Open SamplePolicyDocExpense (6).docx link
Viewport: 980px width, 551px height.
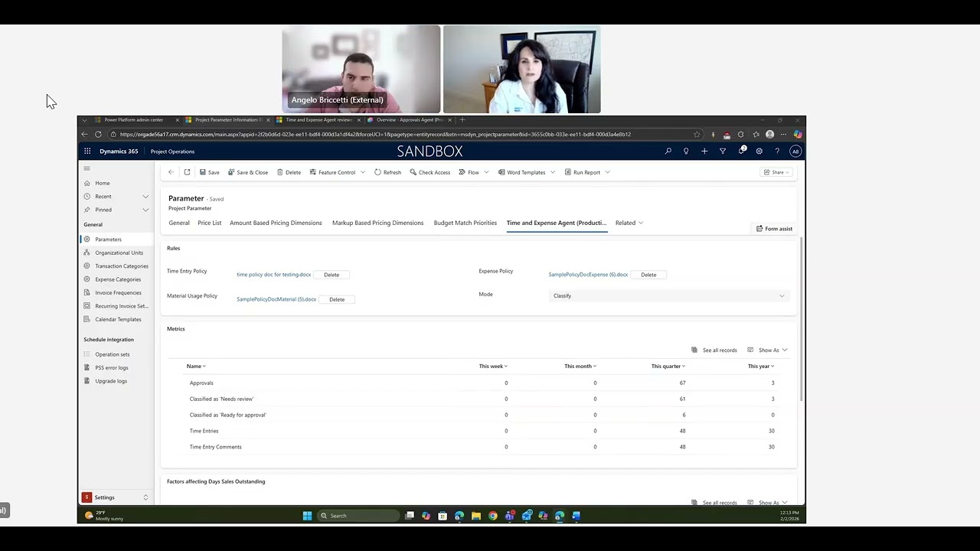[588, 275]
